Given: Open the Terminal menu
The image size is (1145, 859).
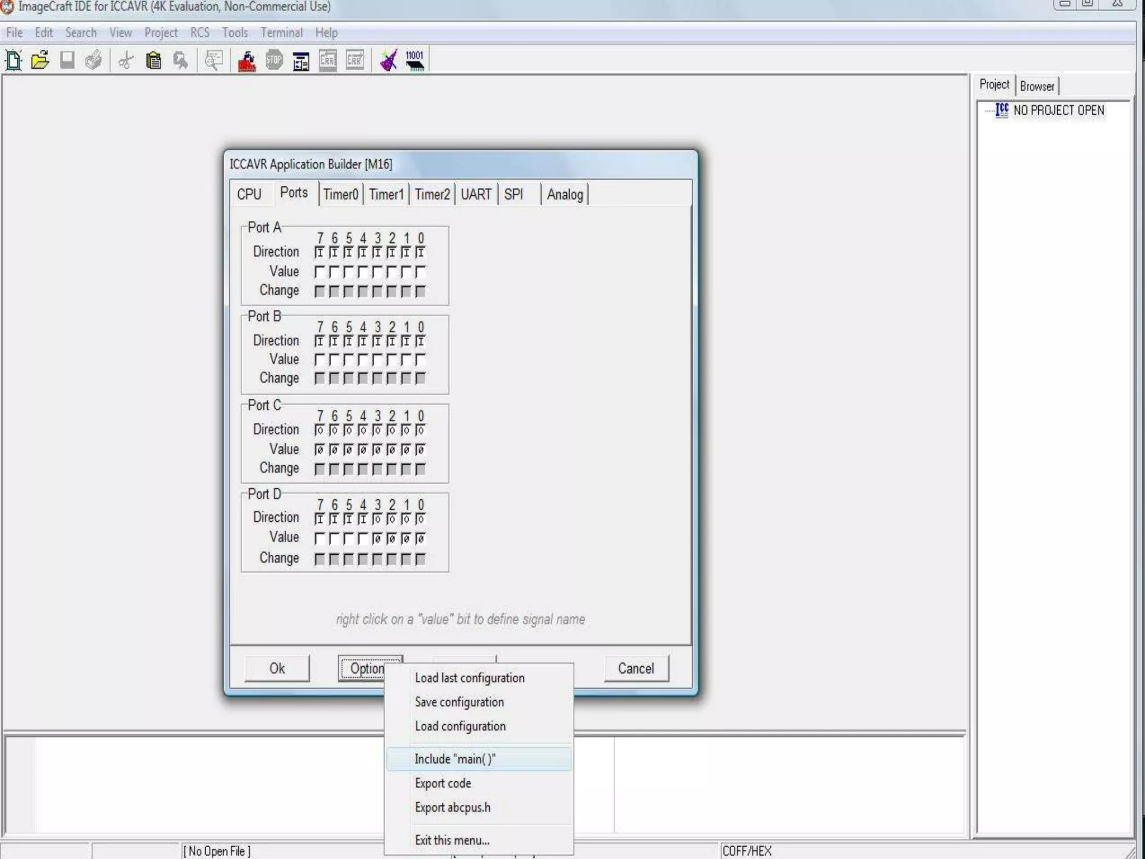Looking at the screenshot, I should tap(281, 32).
